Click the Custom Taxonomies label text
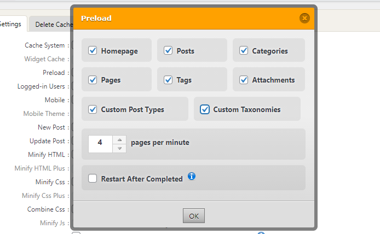The image size is (380, 234). 247,110
